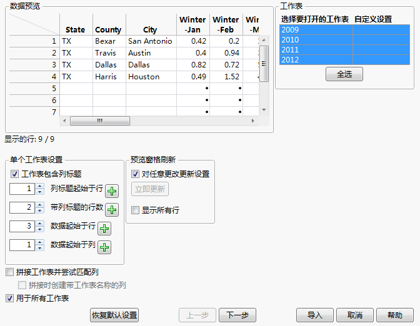Screen dimensions: 420x326
Task: Decrease the 列标题起始于行 value with down arrow
Action: click(39, 192)
